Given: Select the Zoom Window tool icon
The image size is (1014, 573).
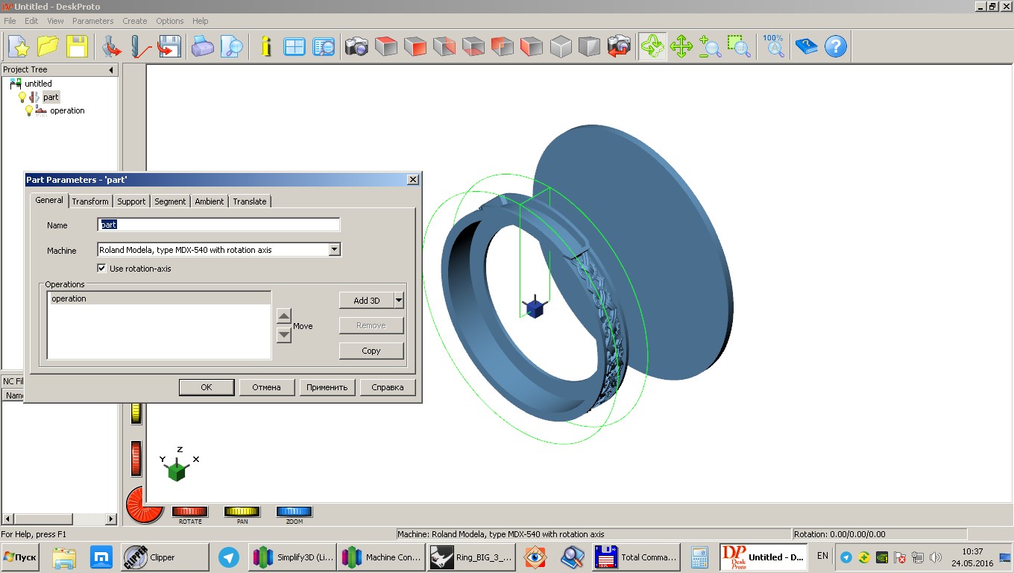Looking at the screenshot, I should 739,46.
